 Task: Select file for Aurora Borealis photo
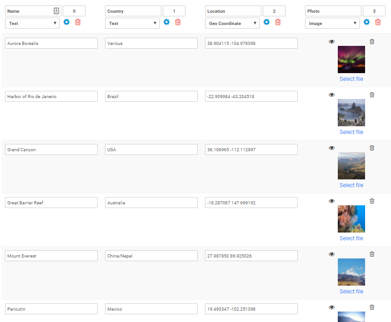351,79
